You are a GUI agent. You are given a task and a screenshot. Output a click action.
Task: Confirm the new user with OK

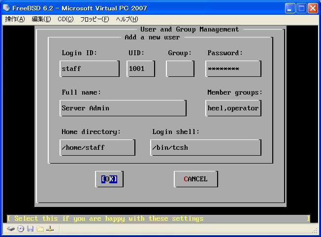click(109, 179)
